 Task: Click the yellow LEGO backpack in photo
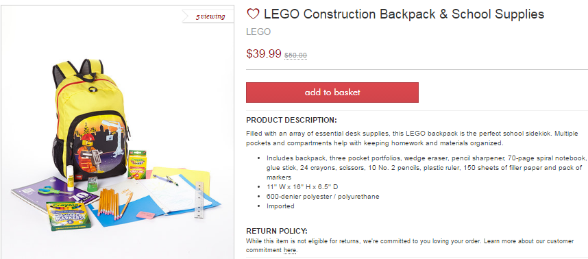point(90,120)
